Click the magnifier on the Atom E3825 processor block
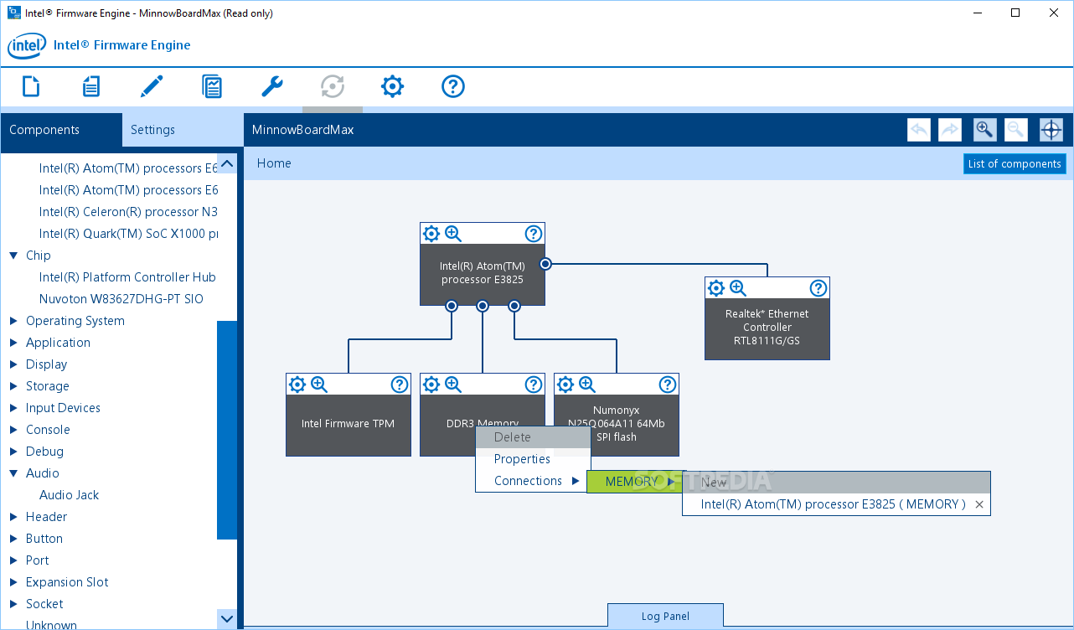The height and width of the screenshot is (630, 1074). (453, 234)
